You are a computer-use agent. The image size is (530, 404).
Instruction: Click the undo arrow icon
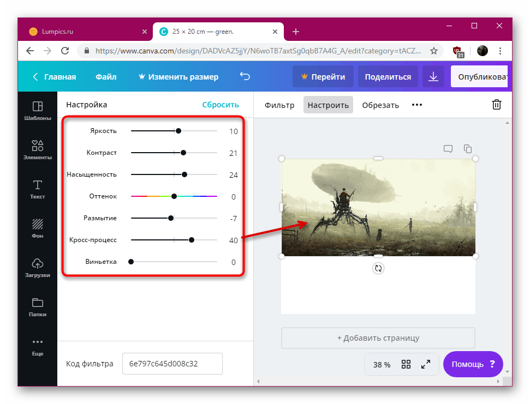pos(245,76)
